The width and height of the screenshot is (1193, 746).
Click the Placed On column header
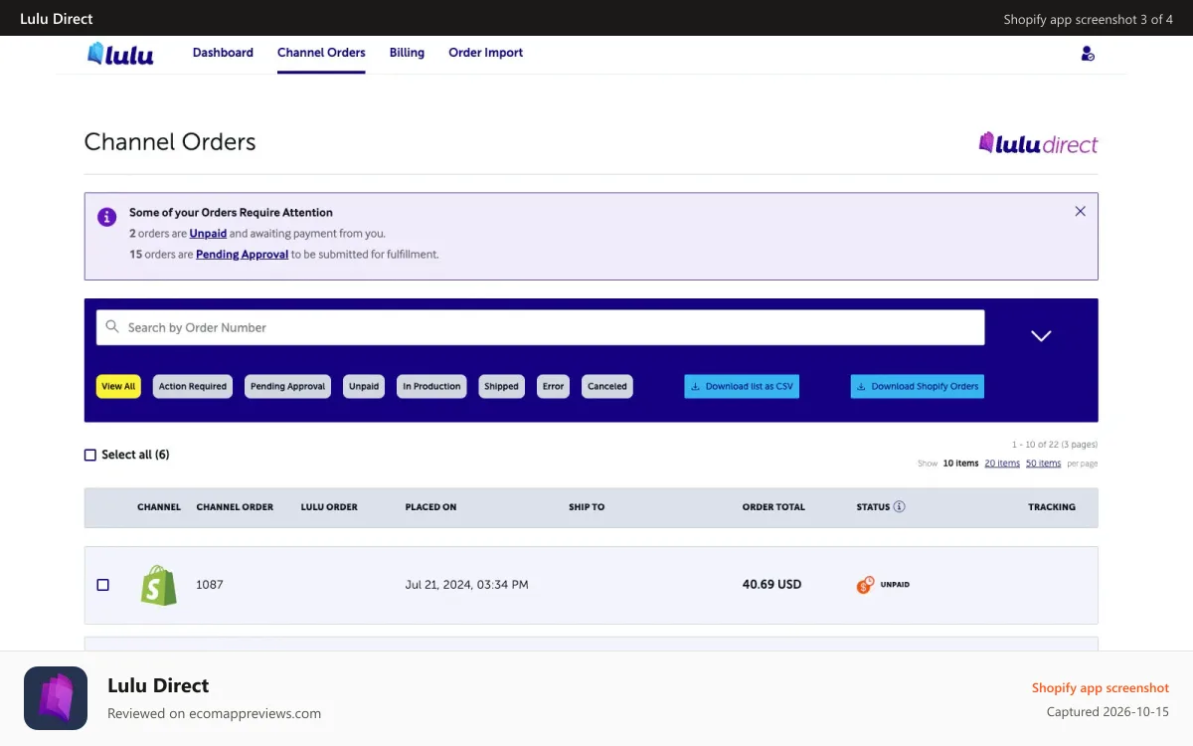pos(430,507)
